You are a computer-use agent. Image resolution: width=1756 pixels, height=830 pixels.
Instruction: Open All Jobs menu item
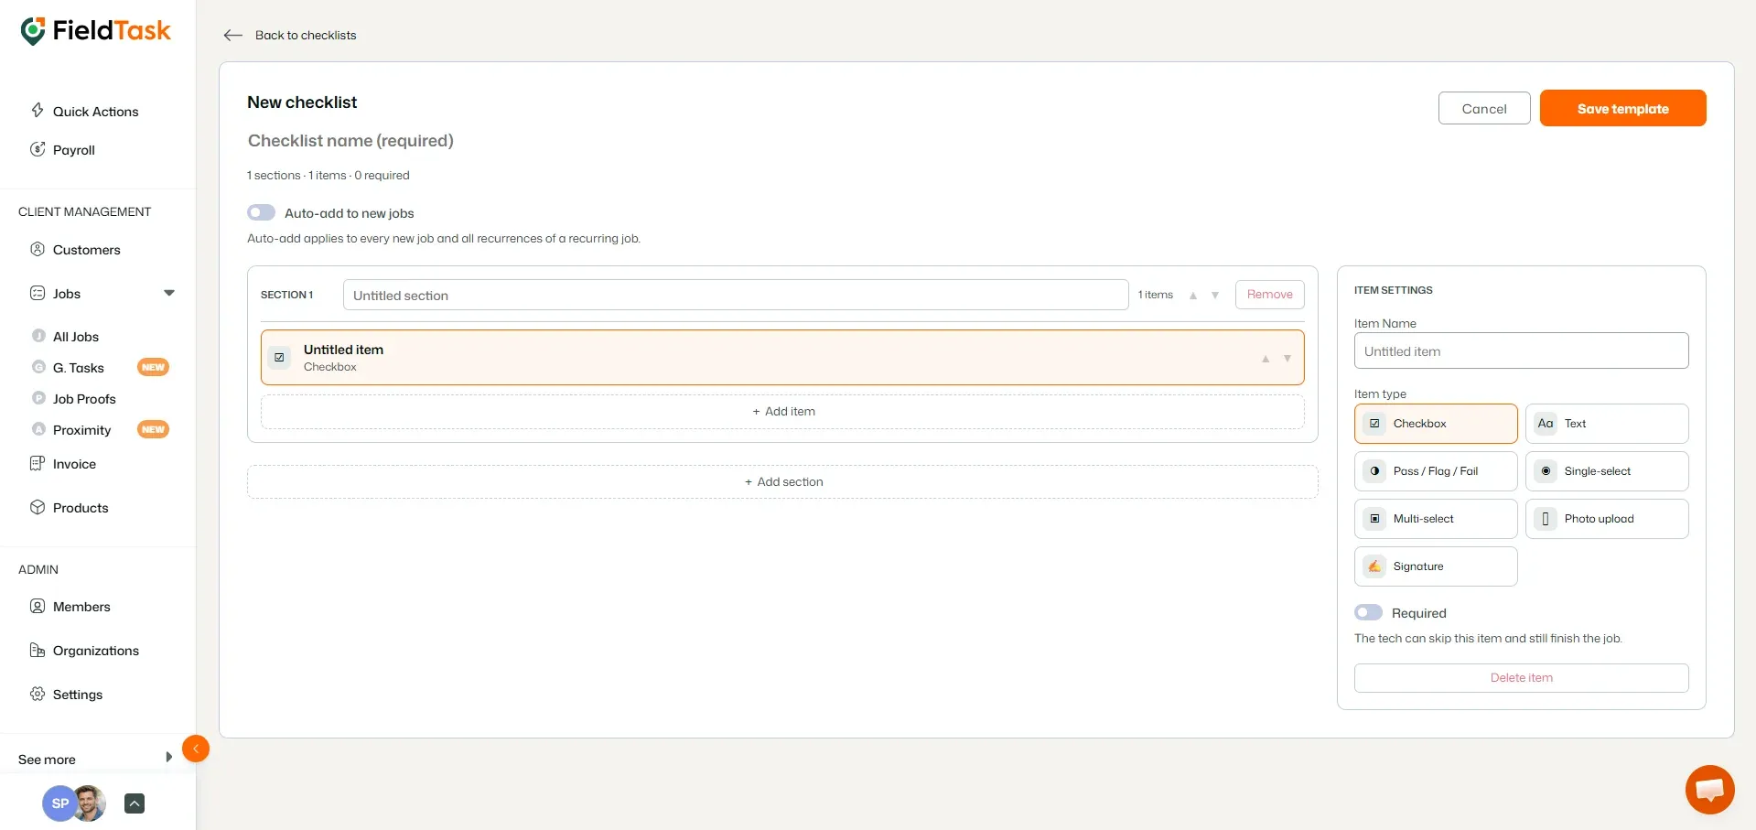click(76, 336)
